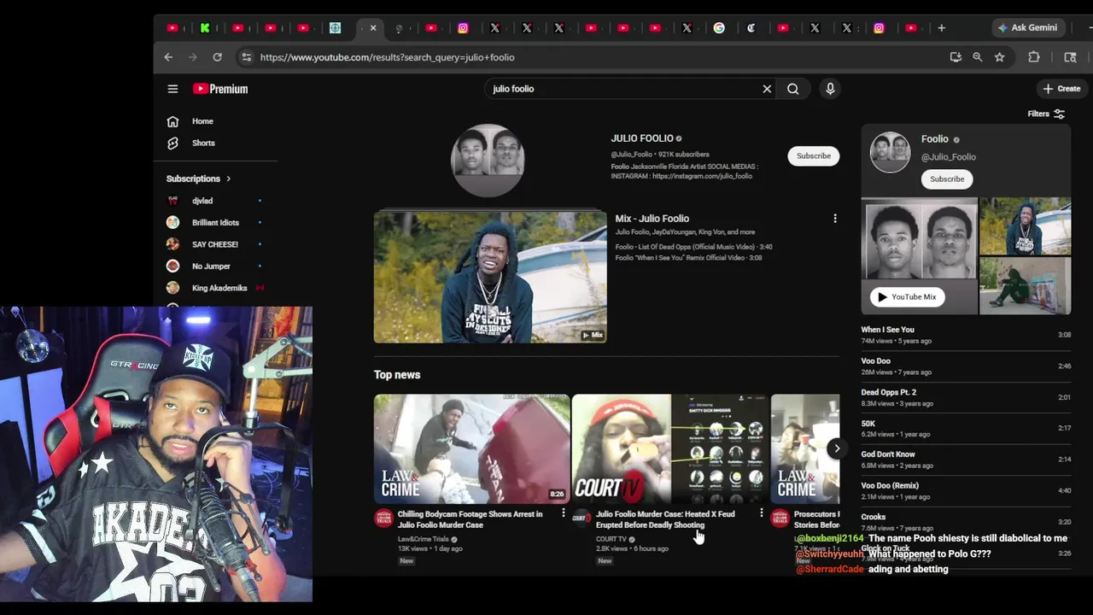1093x615 pixels.
Task: Open the Create menu
Action: pos(1061,89)
